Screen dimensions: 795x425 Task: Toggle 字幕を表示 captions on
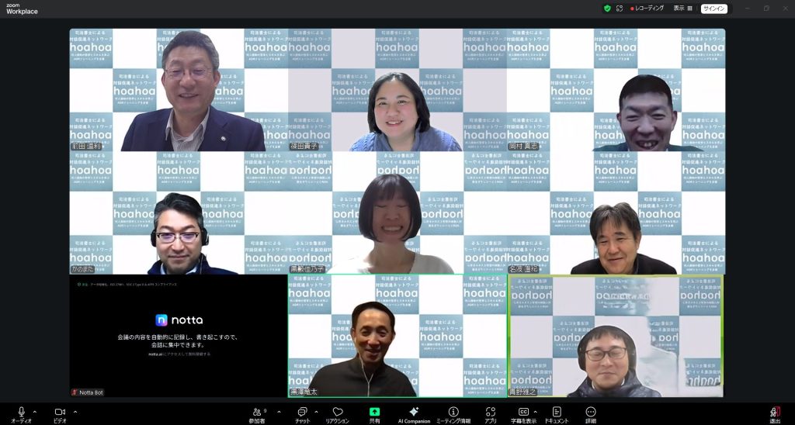tap(523, 413)
